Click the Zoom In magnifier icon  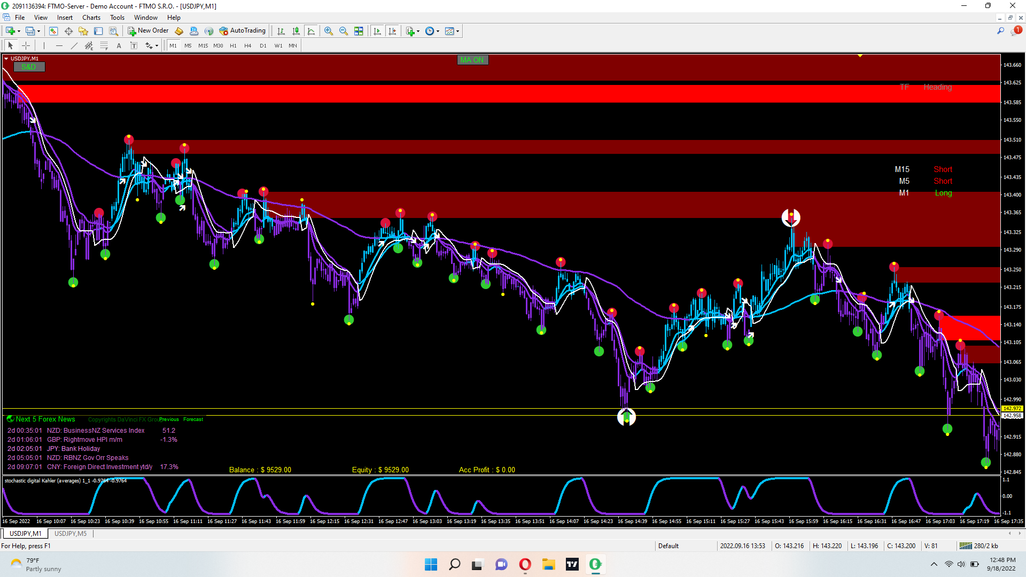328,31
